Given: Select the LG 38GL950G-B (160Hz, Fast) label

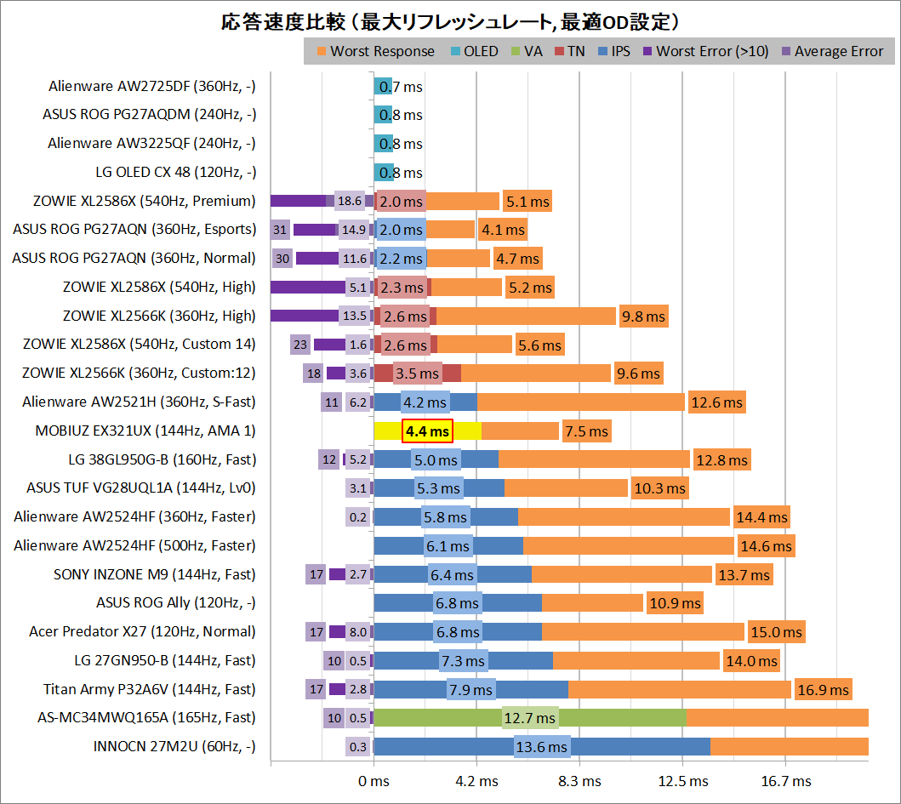Looking at the screenshot, I should coord(162,459).
